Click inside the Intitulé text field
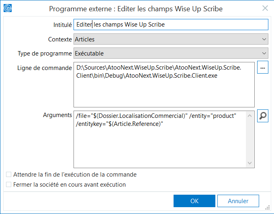 (171, 25)
